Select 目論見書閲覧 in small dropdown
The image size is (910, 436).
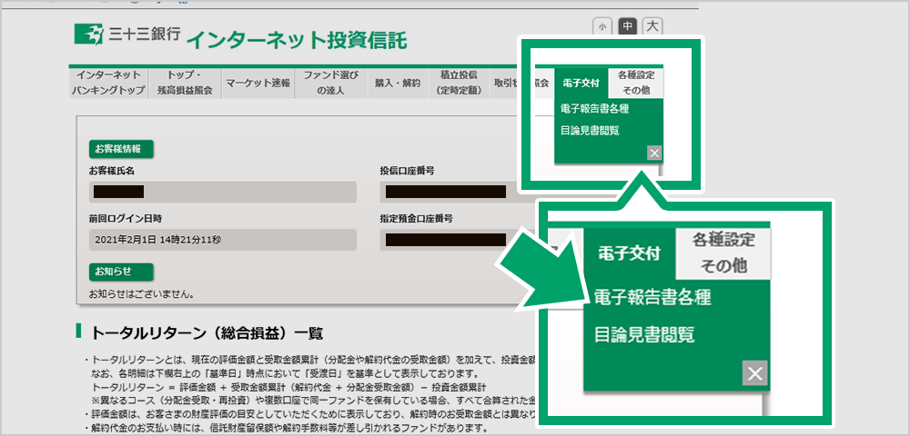pyautogui.click(x=590, y=130)
